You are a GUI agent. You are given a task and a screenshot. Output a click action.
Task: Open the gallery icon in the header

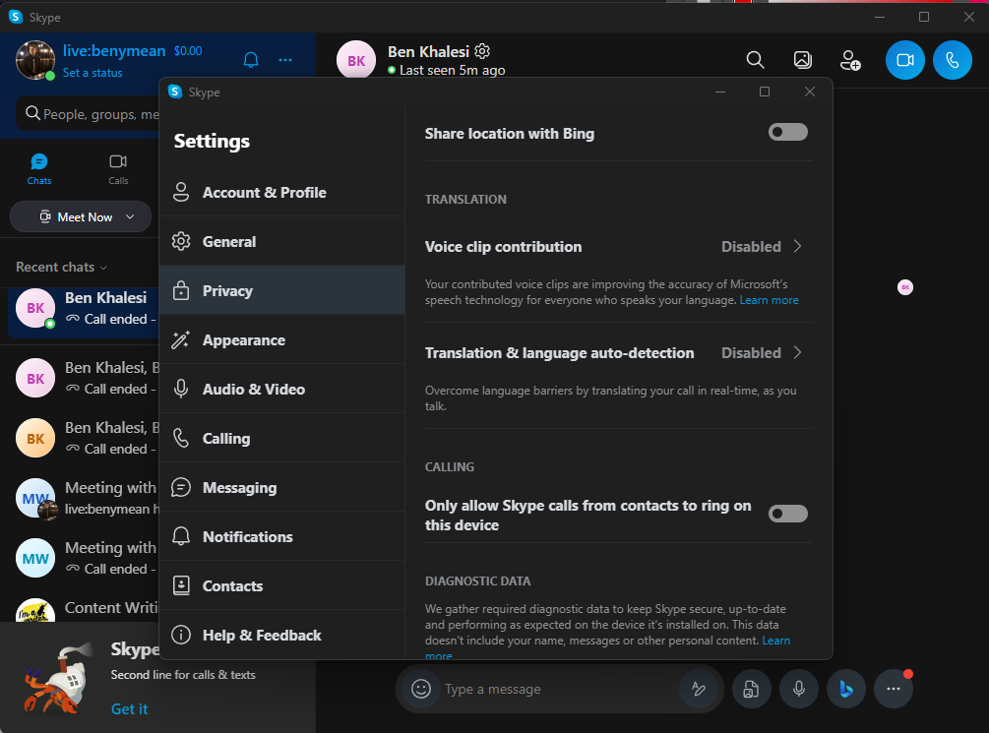[802, 60]
